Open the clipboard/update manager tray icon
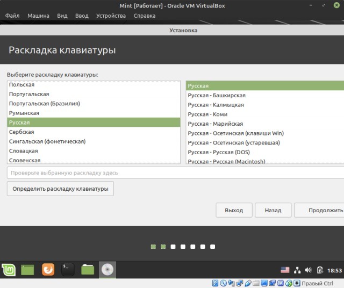Screen dimensions: 344x288 click(x=320, y=270)
